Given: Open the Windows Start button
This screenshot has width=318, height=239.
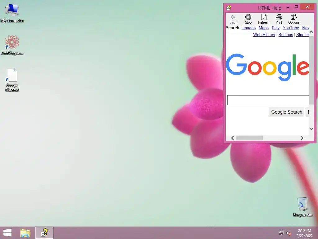Looking at the screenshot, I should point(7,233).
